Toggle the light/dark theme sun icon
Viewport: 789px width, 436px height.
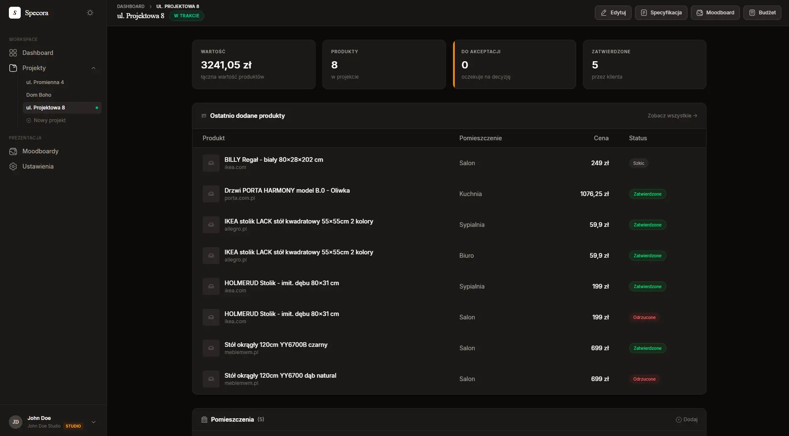pos(90,13)
